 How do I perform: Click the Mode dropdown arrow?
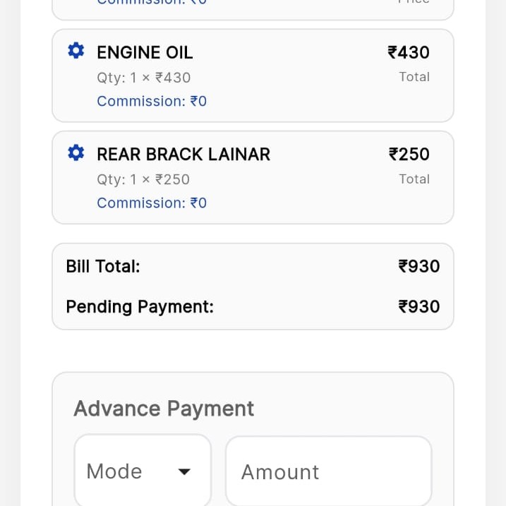[x=184, y=471]
